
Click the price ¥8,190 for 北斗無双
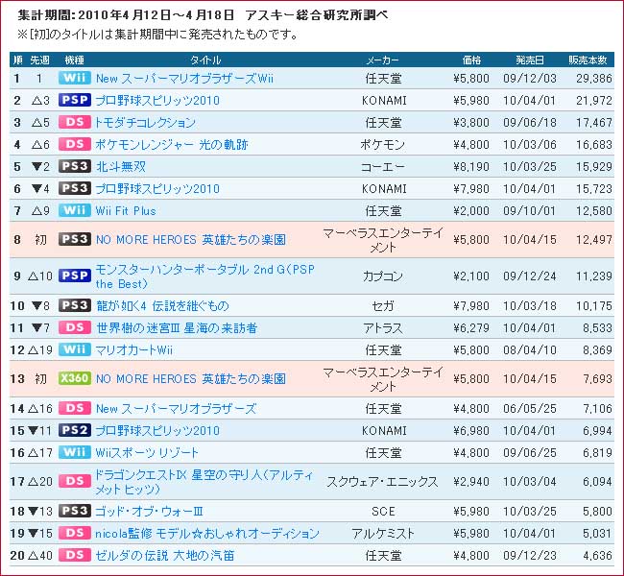coord(471,166)
